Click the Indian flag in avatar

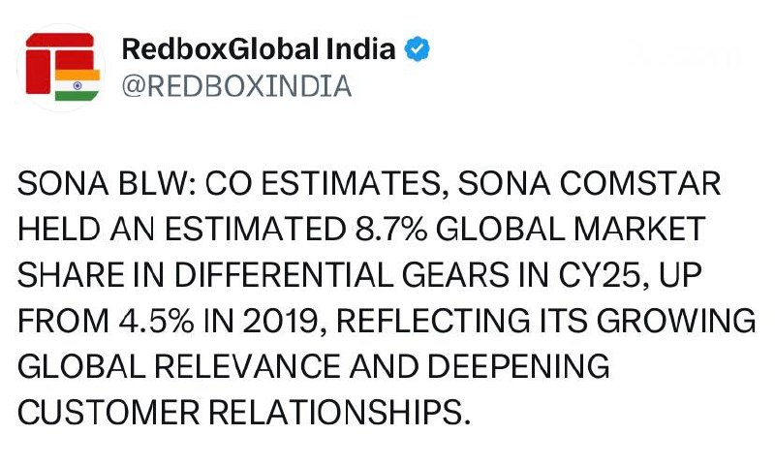pos(77,83)
